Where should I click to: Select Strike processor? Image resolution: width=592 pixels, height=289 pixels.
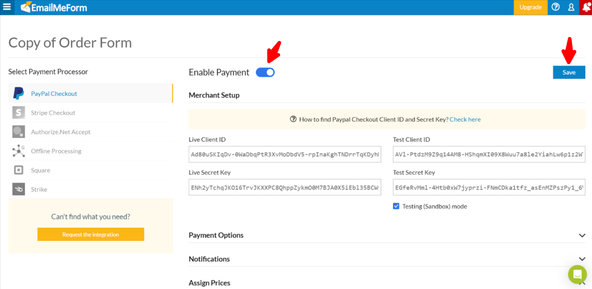coord(91,189)
